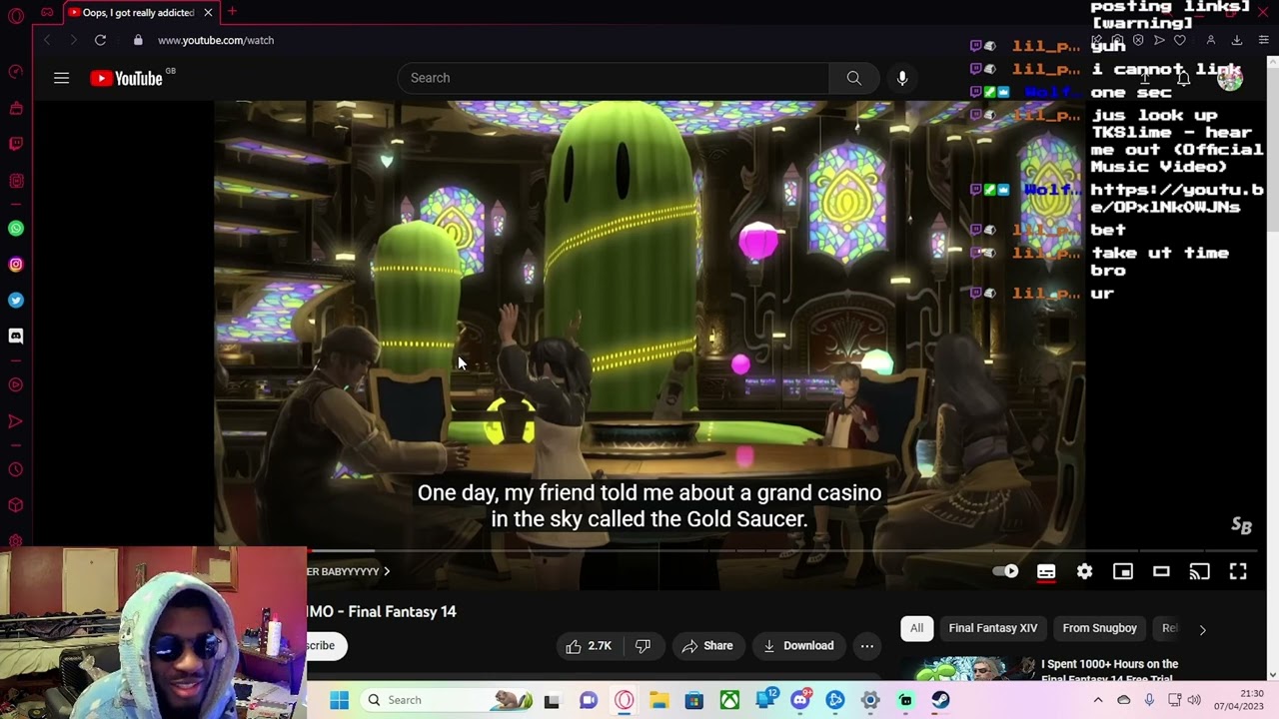Dislike this video
The width and height of the screenshot is (1279, 719).
[642, 646]
